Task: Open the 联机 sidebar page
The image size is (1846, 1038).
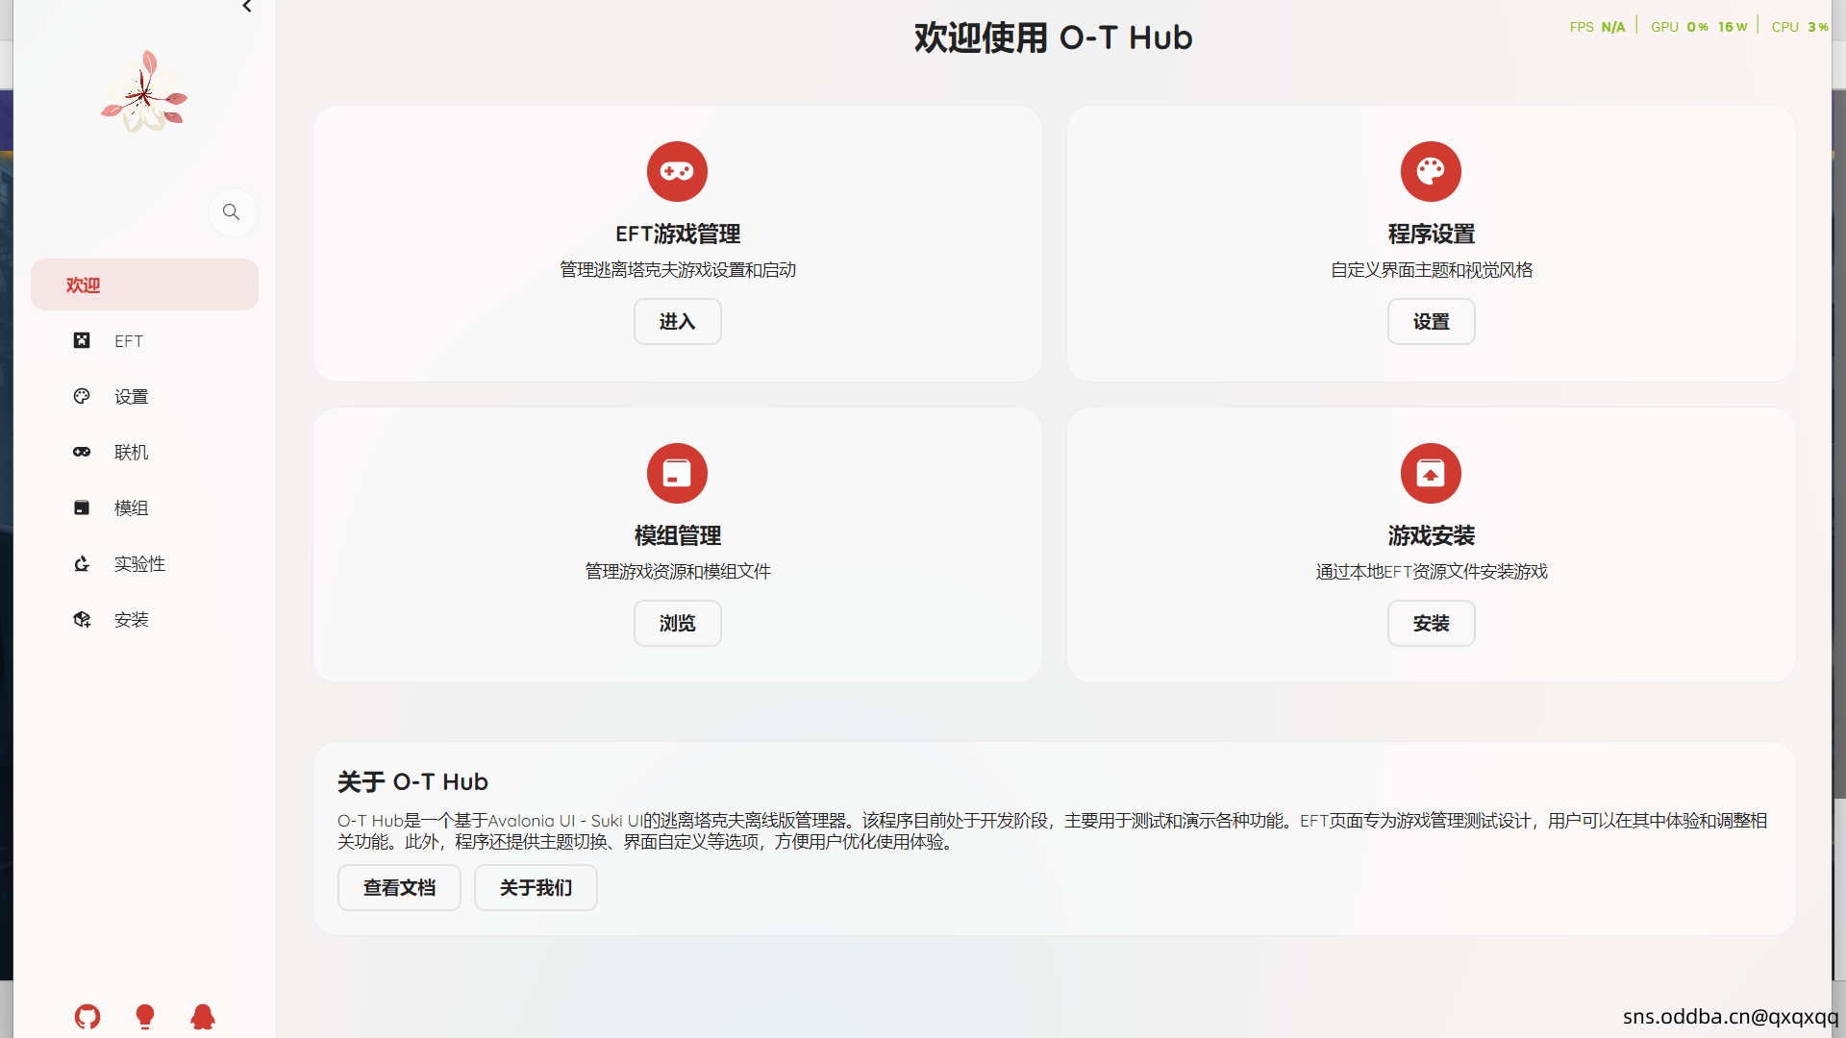Action: (144, 453)
